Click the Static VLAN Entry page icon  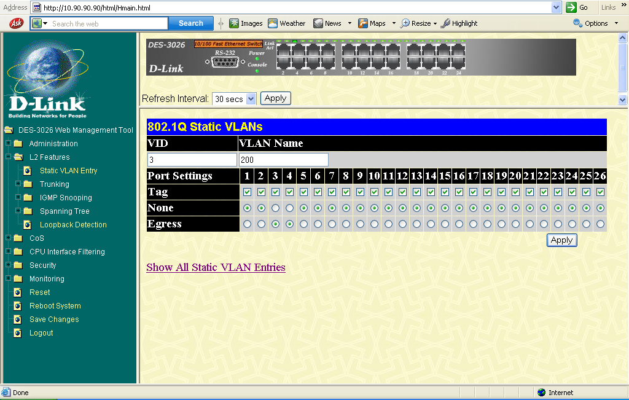coord(27,171)
